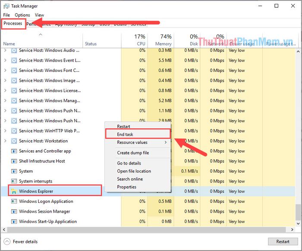Open the Options menu
The width and height of the screenshot is (302, 251).
(x=22, y=15)
